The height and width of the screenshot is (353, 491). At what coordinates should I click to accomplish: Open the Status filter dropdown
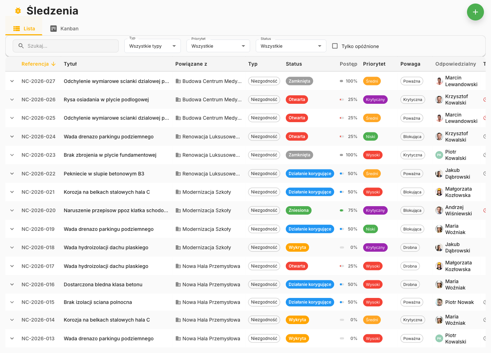[291, 46]
